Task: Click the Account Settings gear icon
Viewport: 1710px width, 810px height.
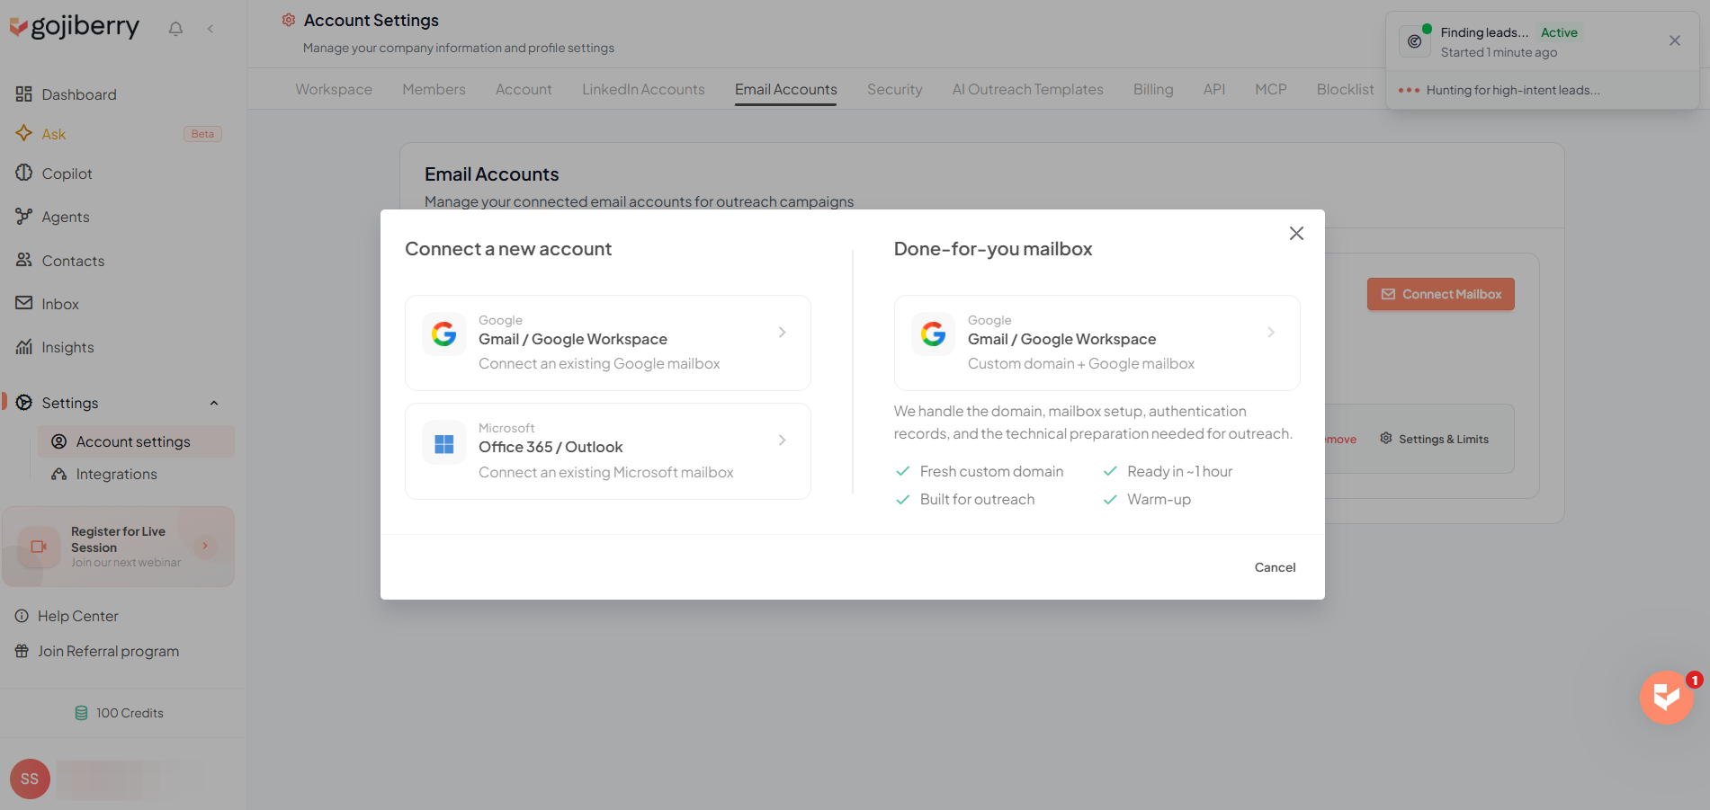Action: [289, 20]
